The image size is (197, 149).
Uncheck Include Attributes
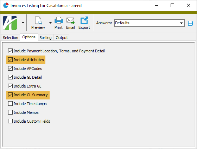point(10,60)
